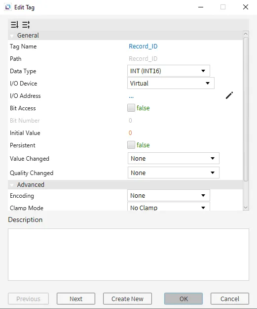Click the Create New button
The image size is (257, 309).
coord(127,299)
